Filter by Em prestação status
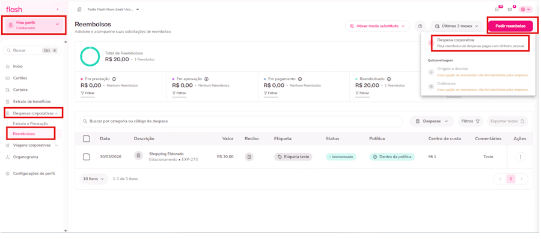 click(x=87, y=93)
